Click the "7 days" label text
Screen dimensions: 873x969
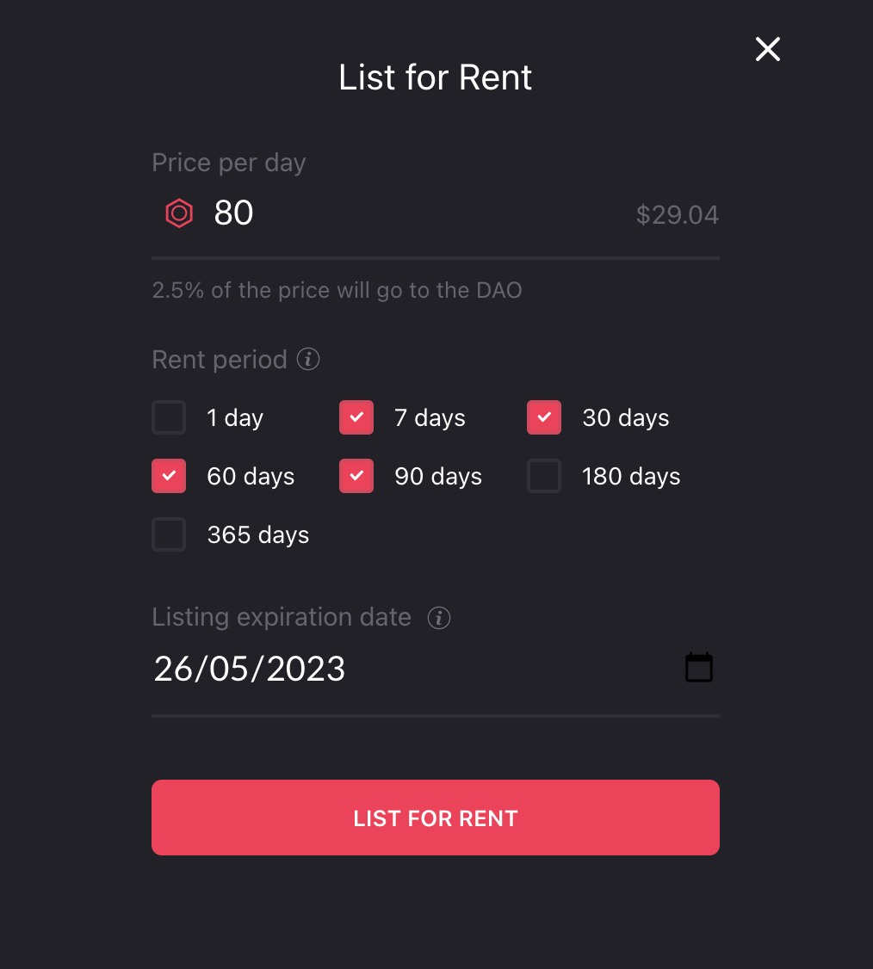430,418
